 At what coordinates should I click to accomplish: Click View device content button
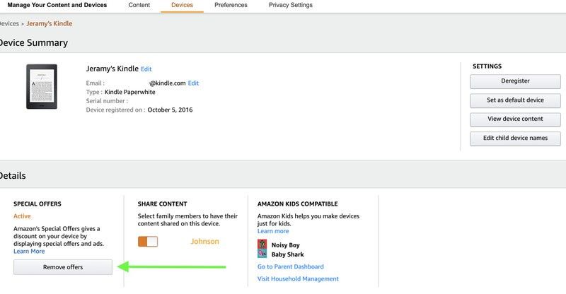tap(515, 119)
